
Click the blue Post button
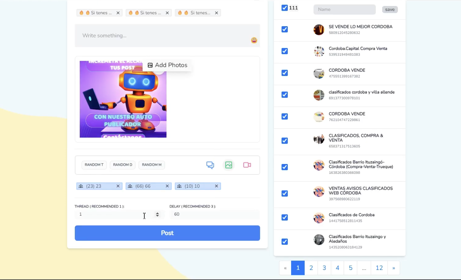click(167, 233)
